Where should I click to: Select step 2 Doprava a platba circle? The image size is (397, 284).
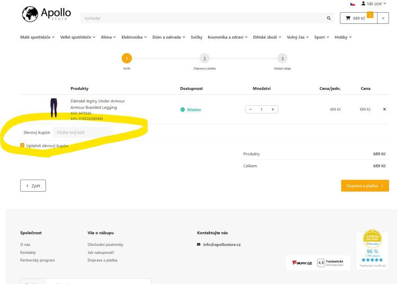[x=204, y=58]
